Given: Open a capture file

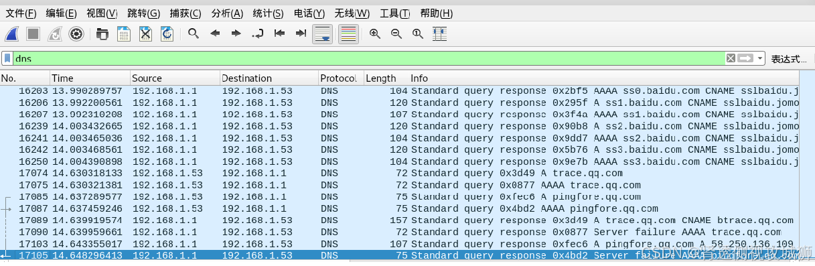Looking at the screenshot, I should (102, 34).
